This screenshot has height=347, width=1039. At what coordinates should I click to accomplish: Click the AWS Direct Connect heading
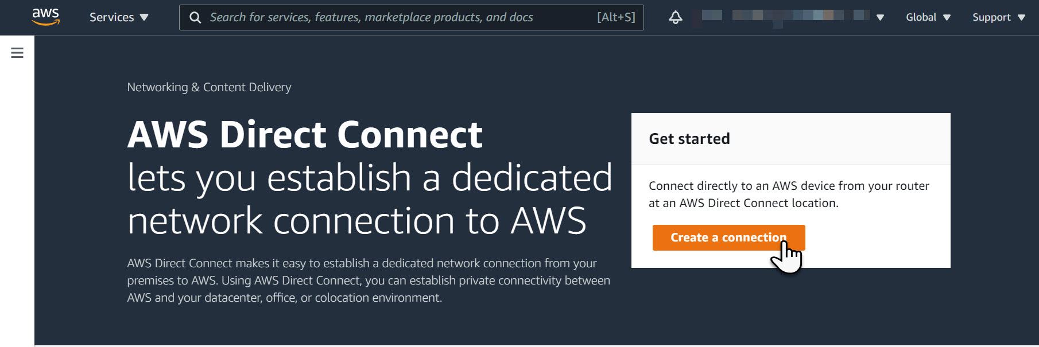coord(305,135)
